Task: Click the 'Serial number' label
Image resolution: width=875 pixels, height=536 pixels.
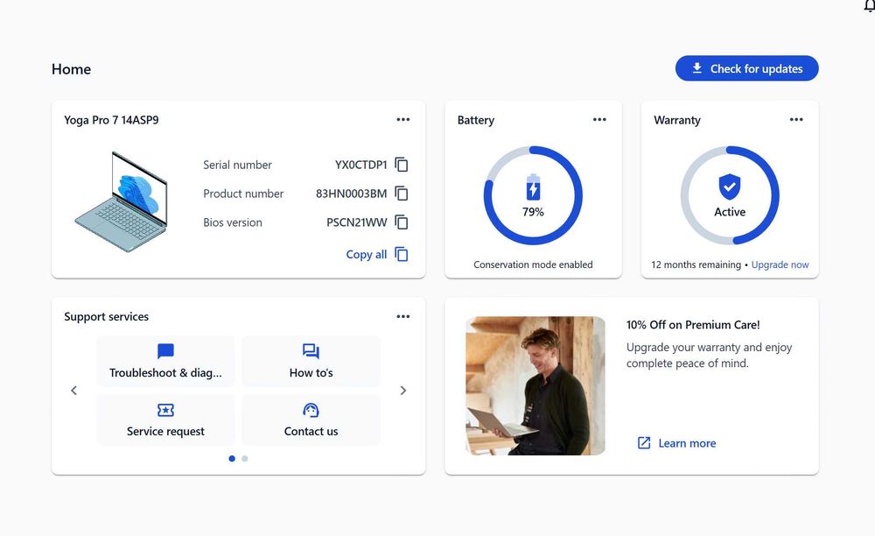Action: pos(237,165)
